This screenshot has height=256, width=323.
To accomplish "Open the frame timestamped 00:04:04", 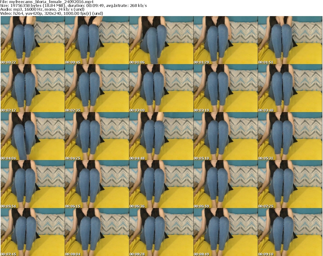I will (32, 136).
